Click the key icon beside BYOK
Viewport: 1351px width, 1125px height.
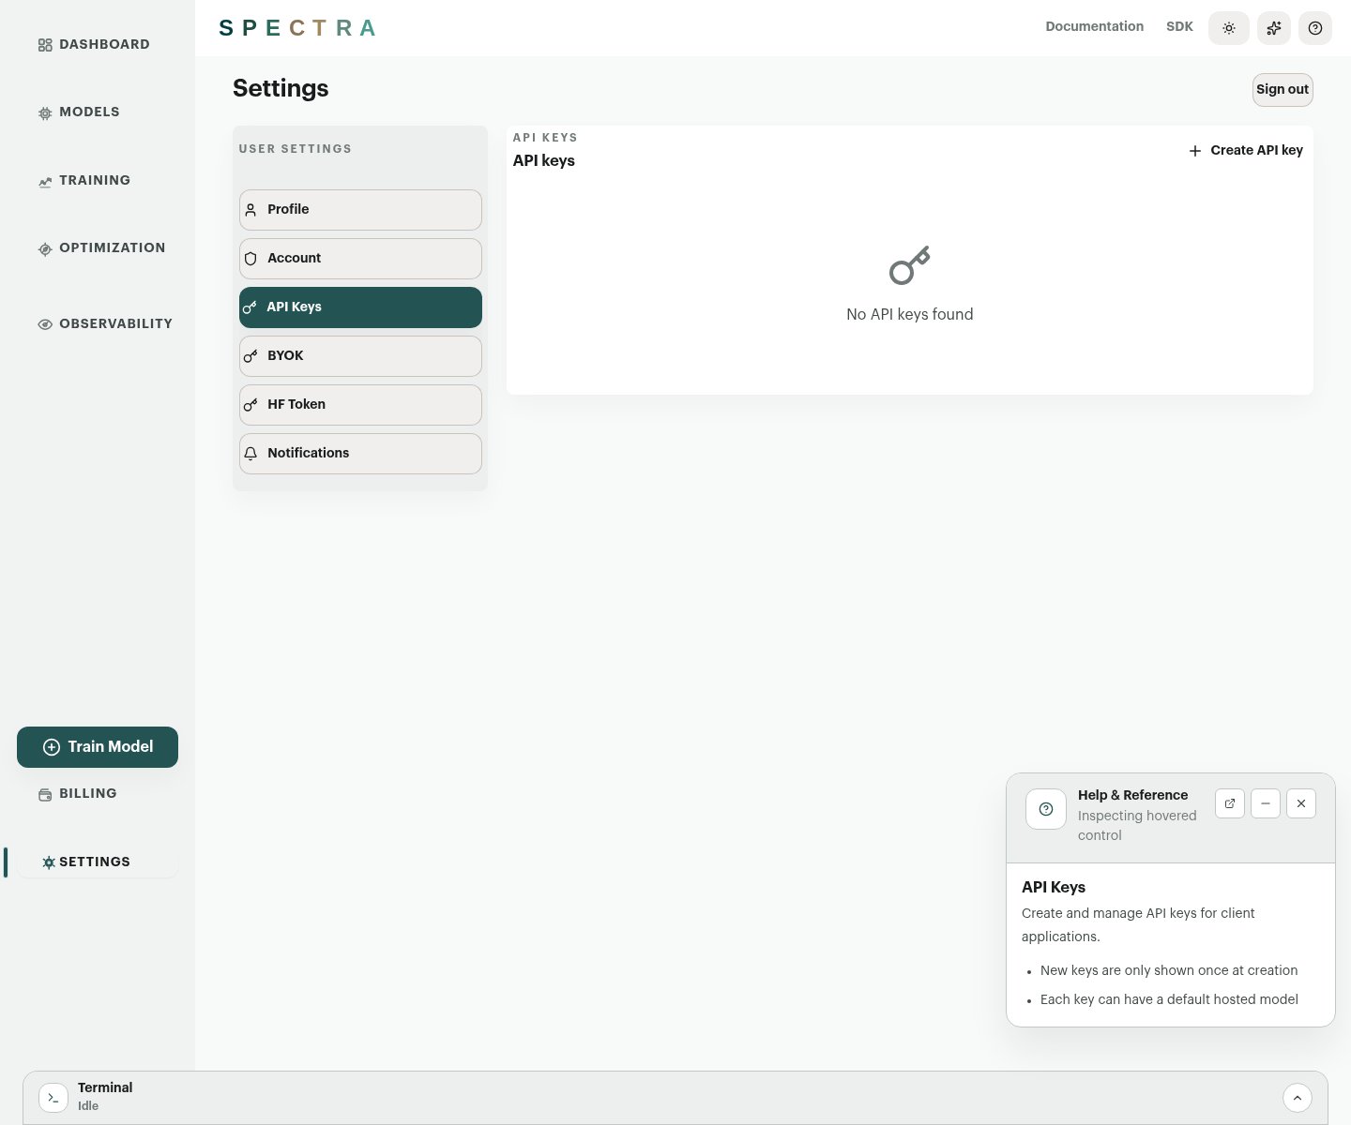click(250, 356)
